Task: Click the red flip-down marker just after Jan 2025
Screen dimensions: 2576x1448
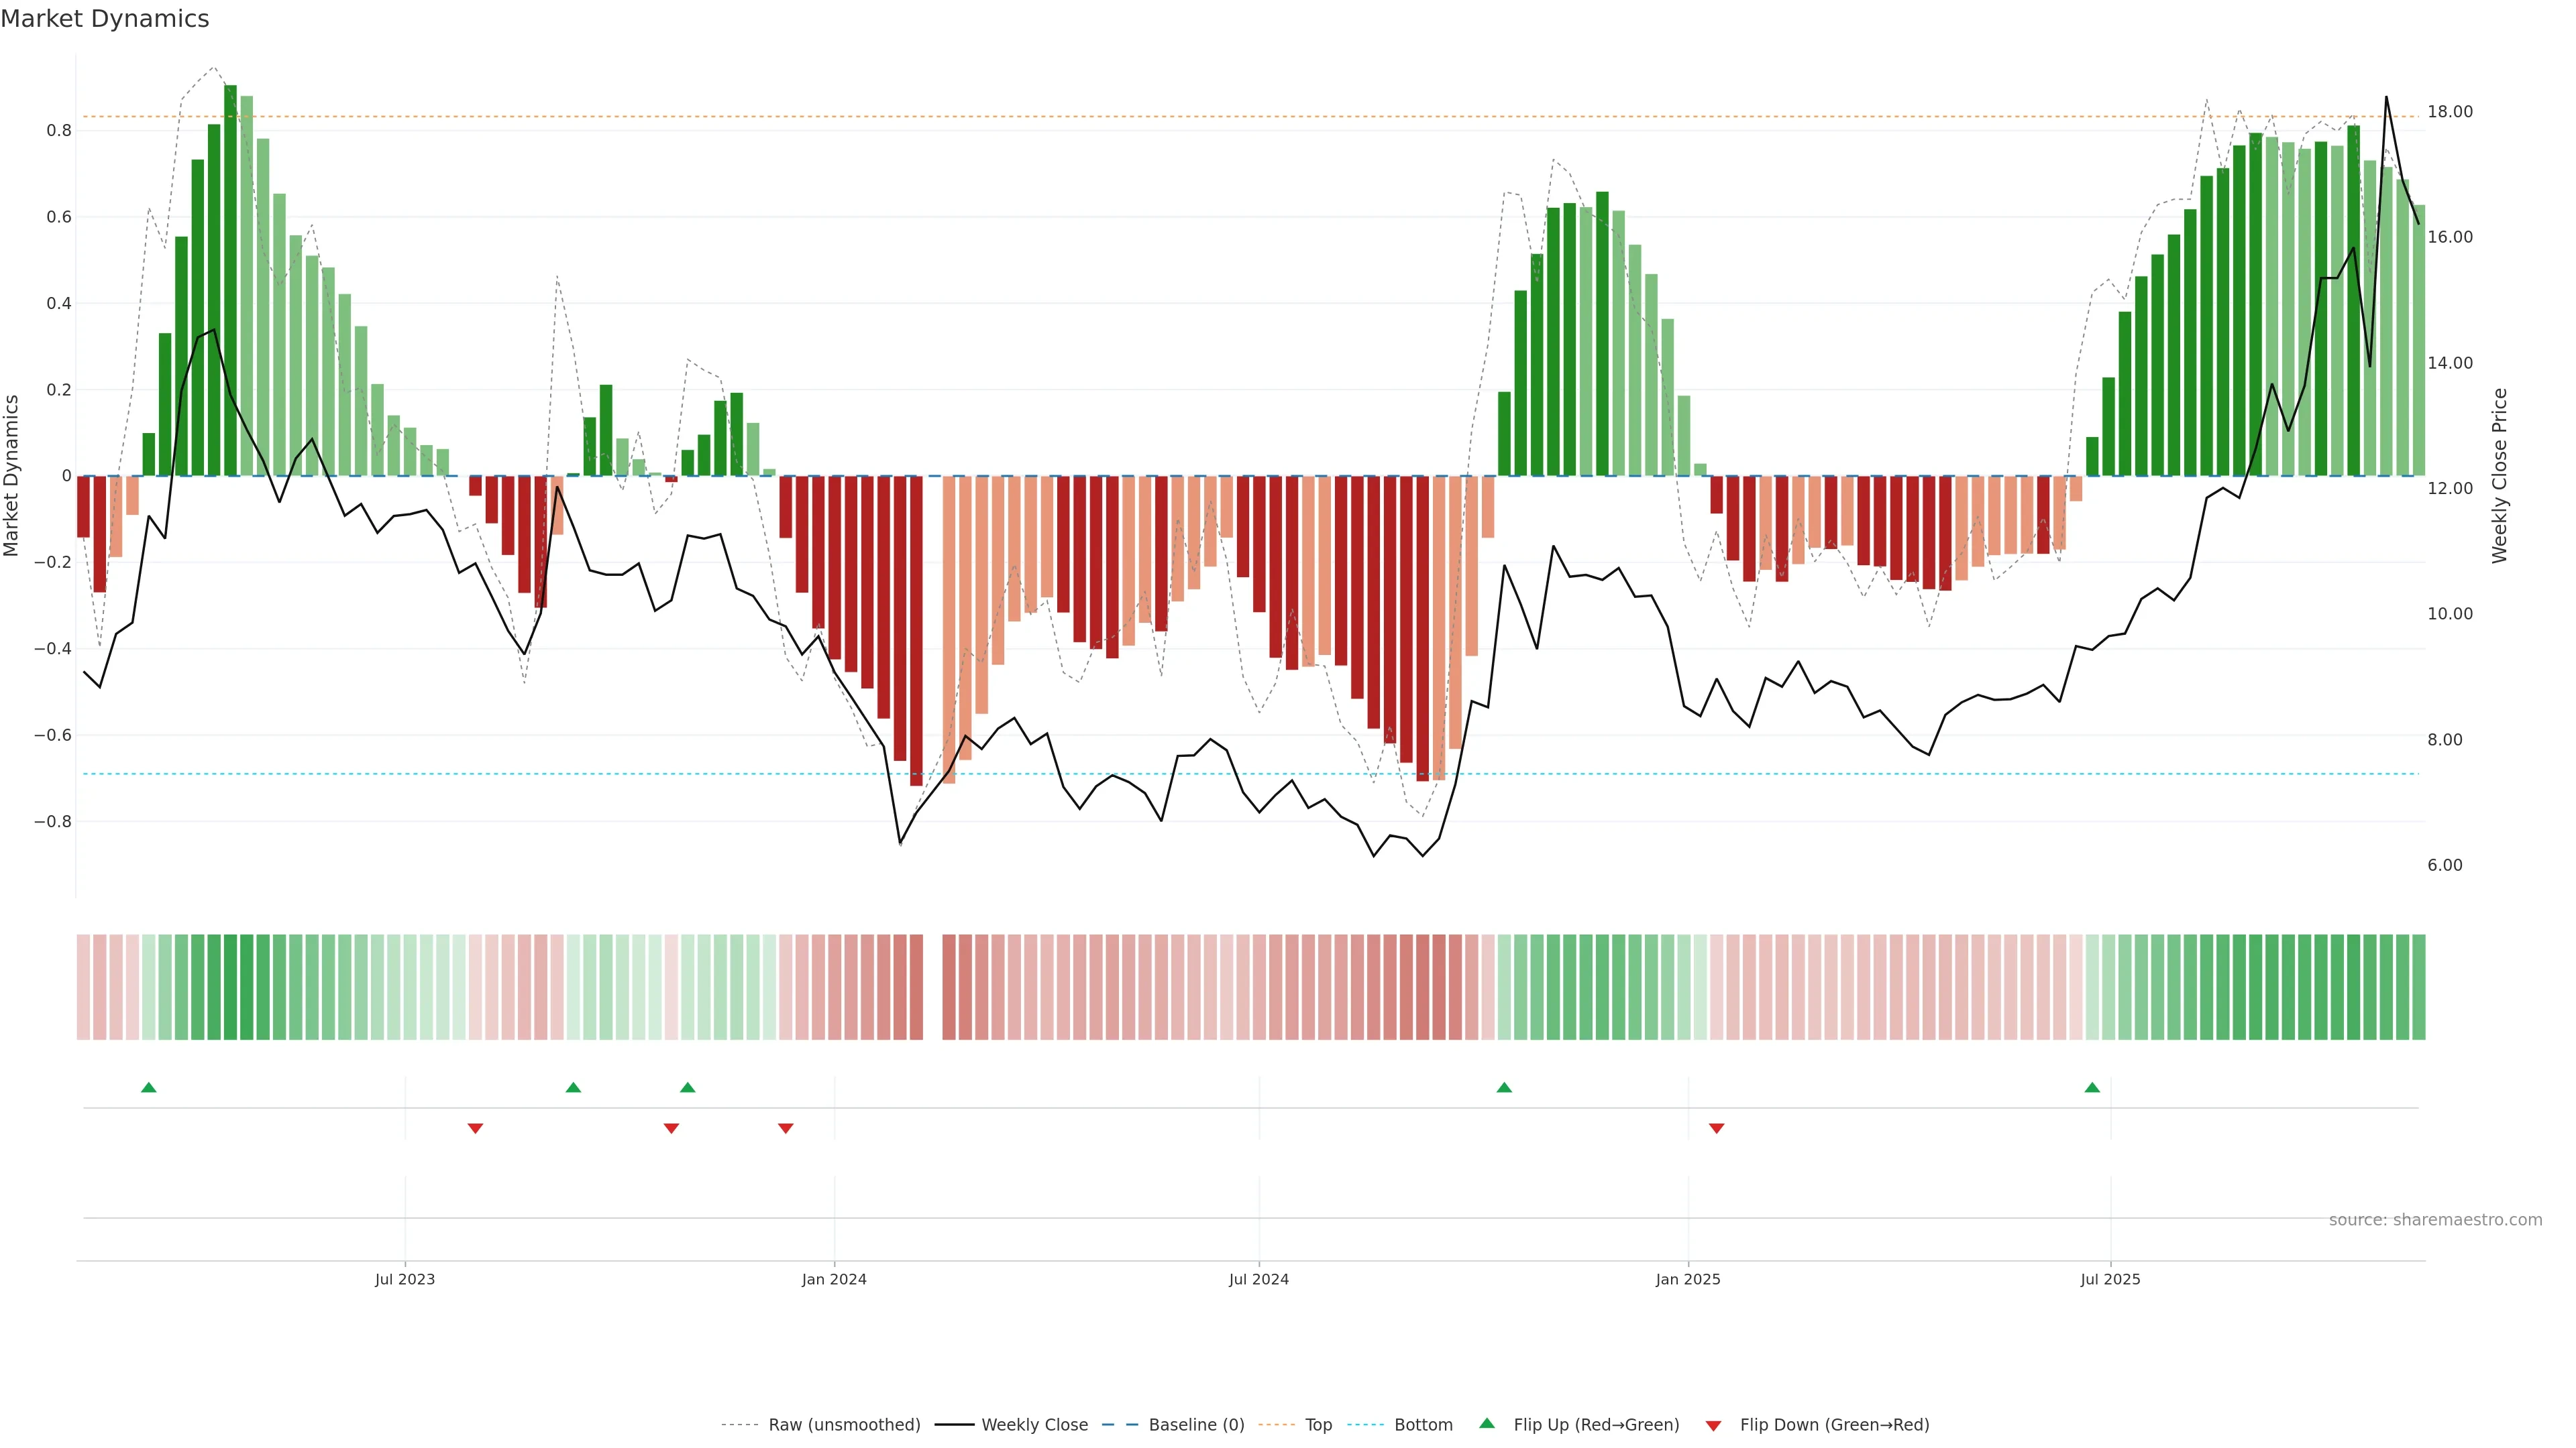Action: pos(1717,1128)
